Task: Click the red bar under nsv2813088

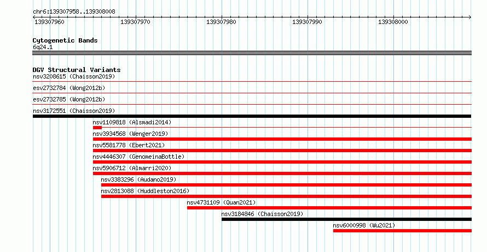Action: (x=286, y=196)
